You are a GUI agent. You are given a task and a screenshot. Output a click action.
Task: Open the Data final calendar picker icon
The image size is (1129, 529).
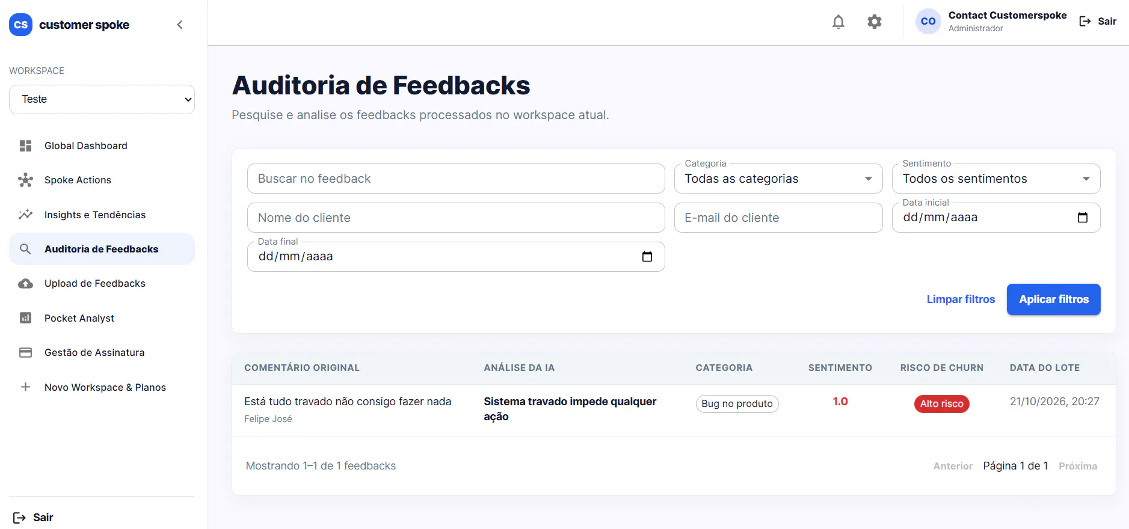647,257
